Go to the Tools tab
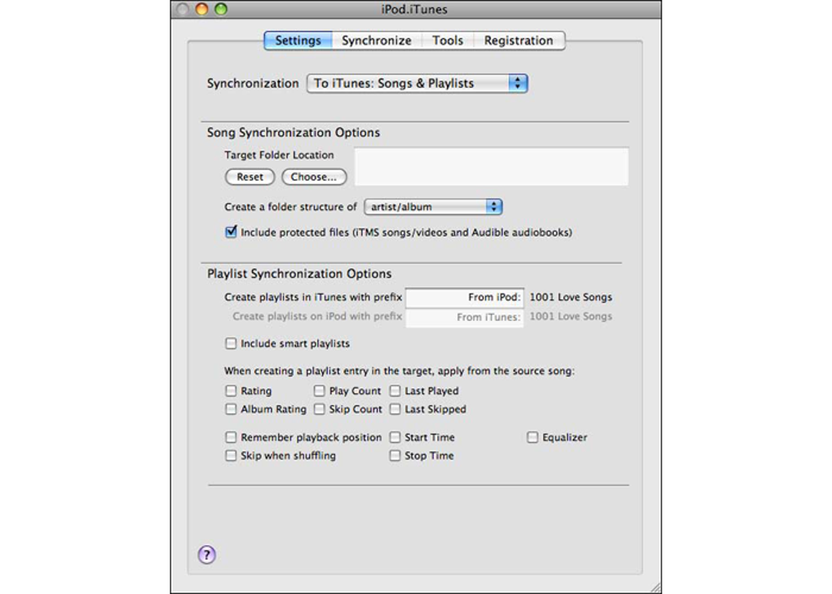This screenshot has width=832, height=594. click(447, 41)
